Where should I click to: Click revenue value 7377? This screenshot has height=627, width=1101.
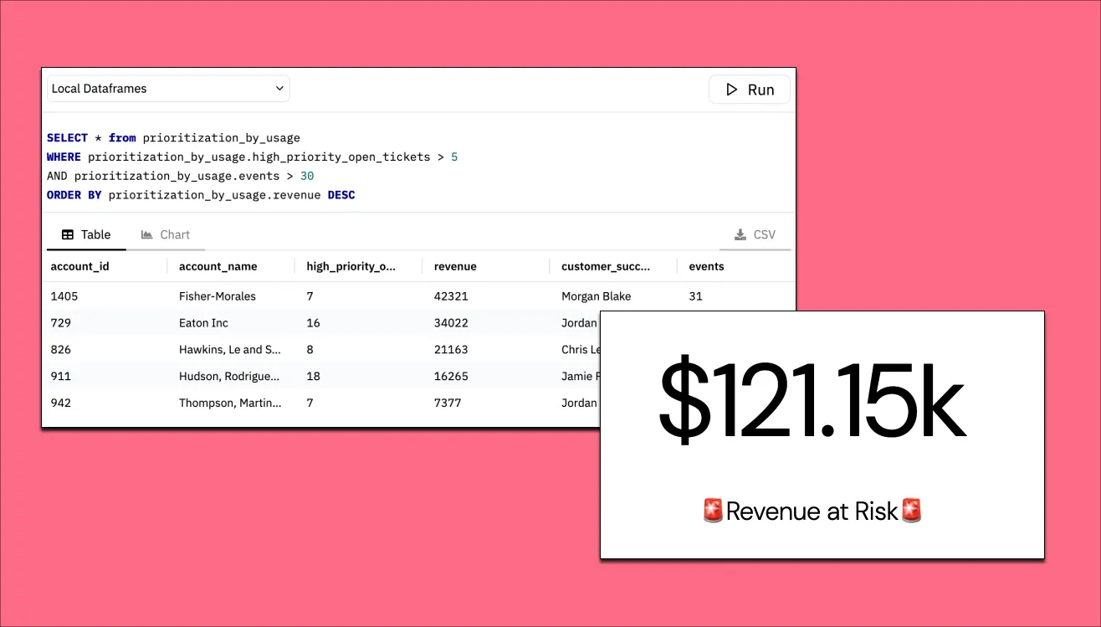[448, 403]
